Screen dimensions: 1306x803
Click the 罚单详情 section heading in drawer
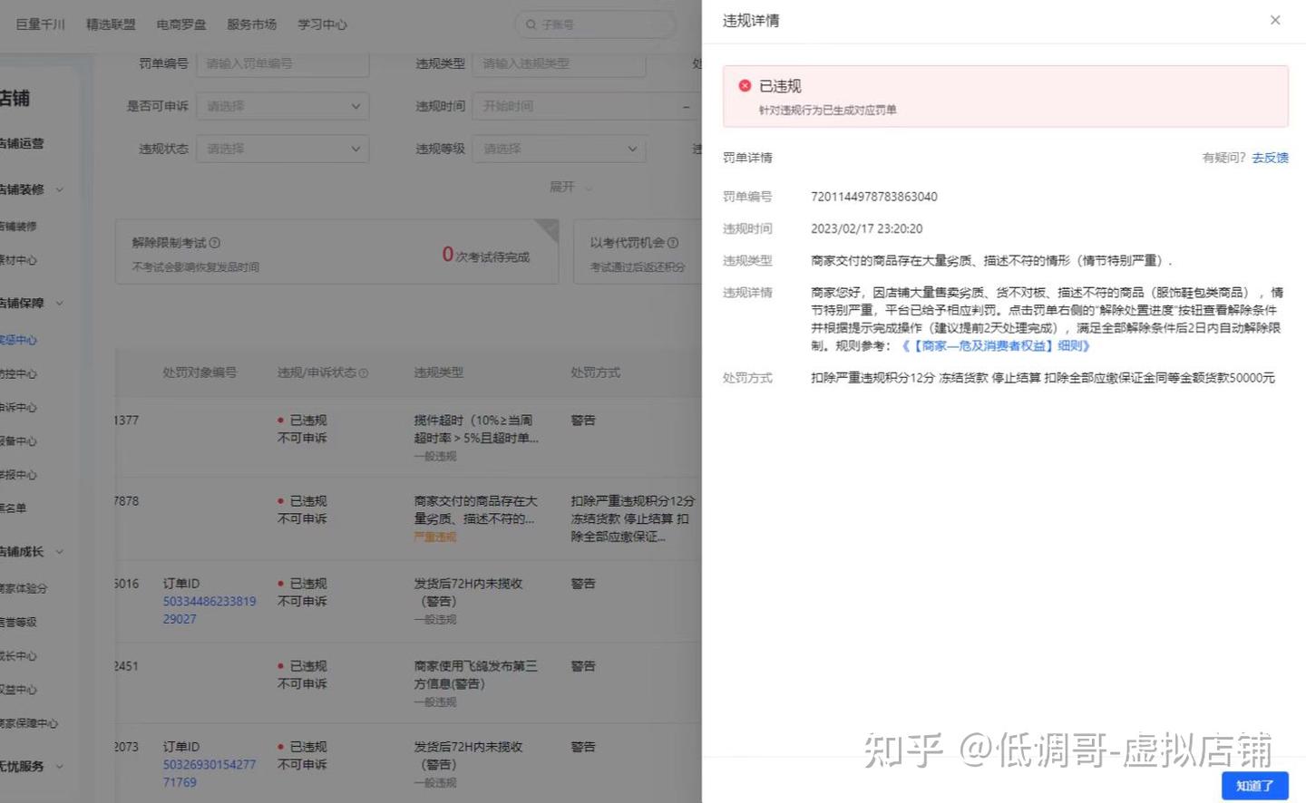[x=747, y=158]
